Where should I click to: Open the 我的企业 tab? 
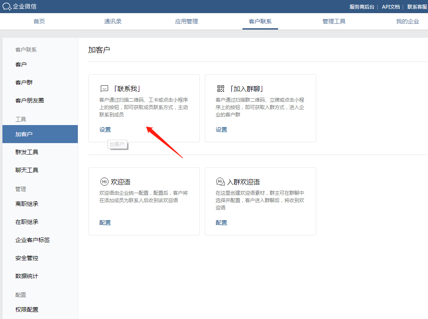pyautogui.click(x=408, y=21)
